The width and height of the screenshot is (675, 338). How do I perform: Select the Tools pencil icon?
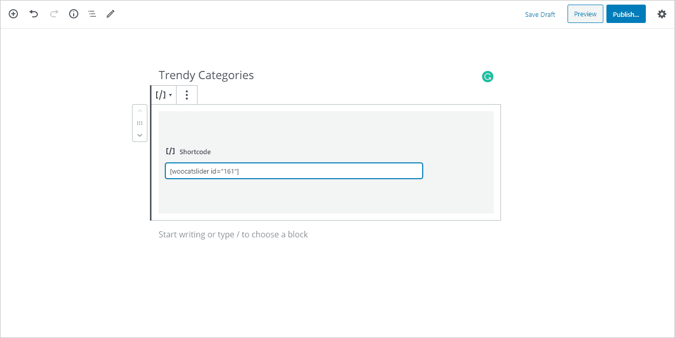[x=111, y=14]
